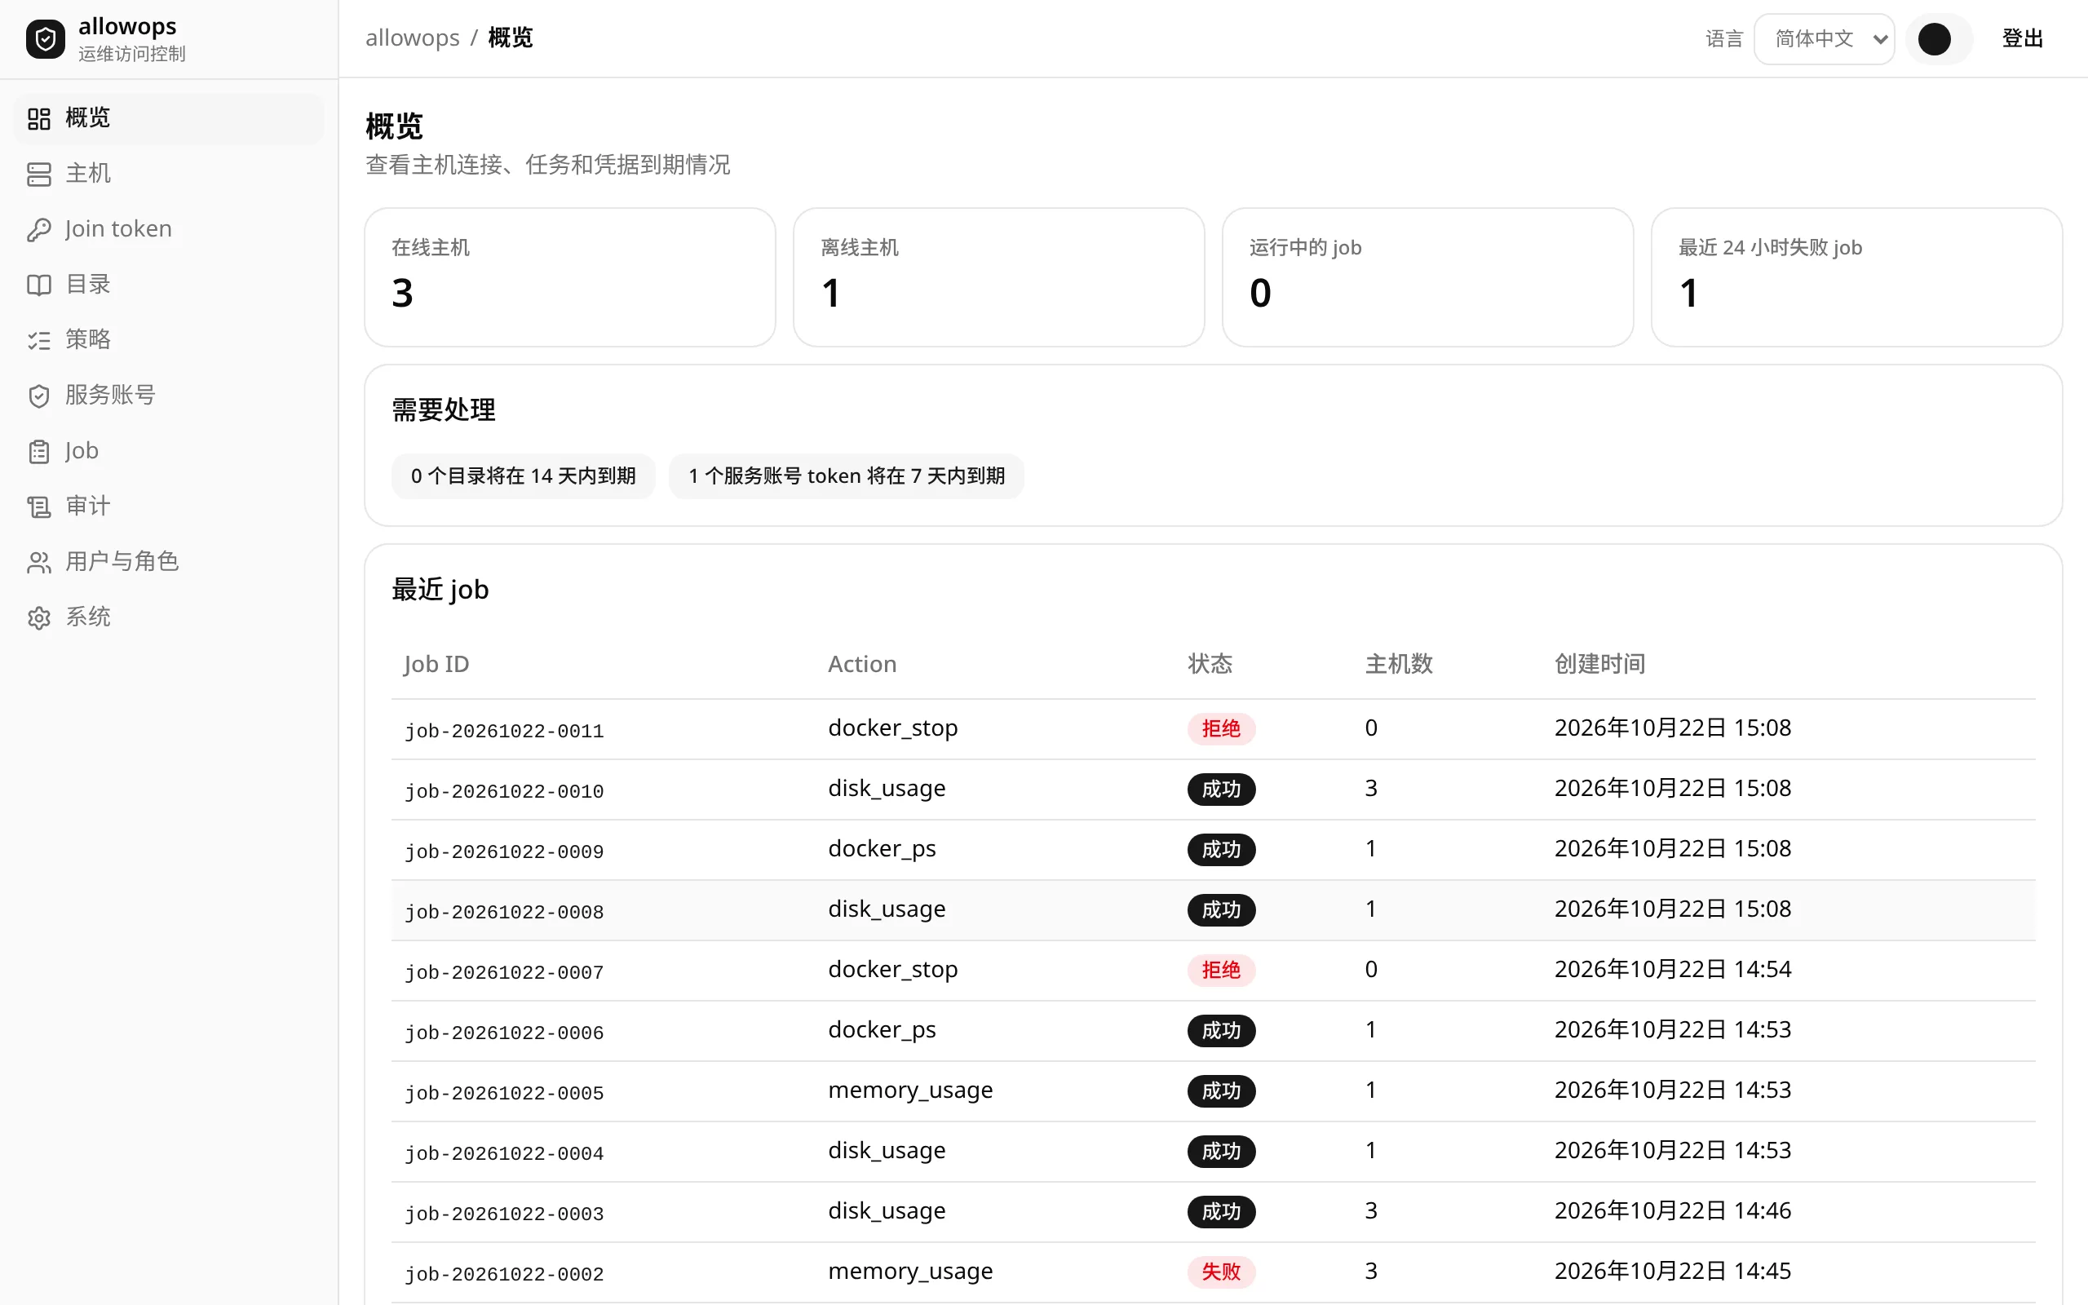The height and width of the screenshot is (1305, 2088).
Task: Select the Join token key icon
Action: coord(39,229)
